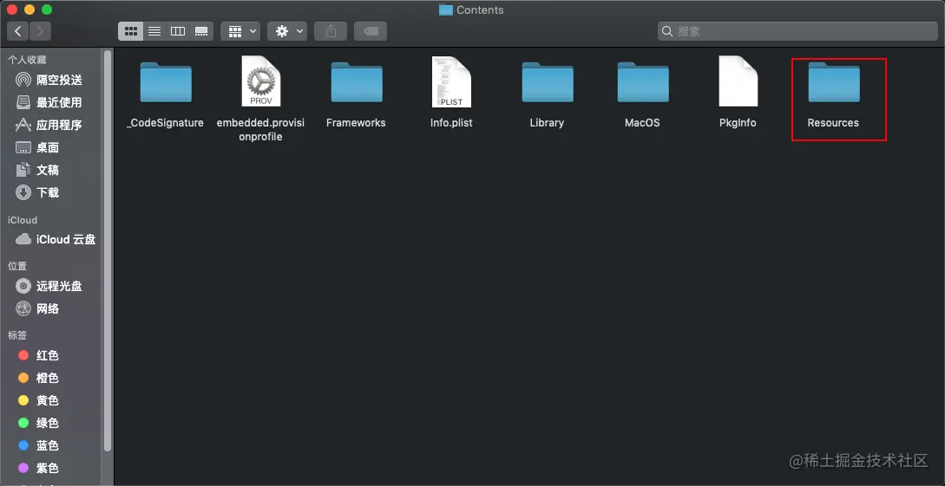Click the iCloud sidebar section header
Viewport: 945px width, 486px height.
[23, 220]
